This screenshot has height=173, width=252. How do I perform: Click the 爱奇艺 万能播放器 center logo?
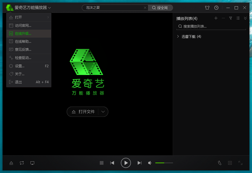[87, 72]
